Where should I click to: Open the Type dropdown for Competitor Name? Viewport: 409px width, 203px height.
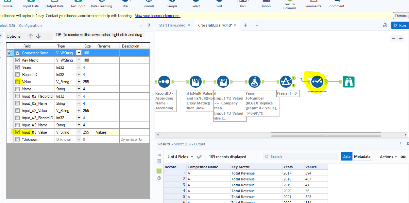click(x=78, y=53)
